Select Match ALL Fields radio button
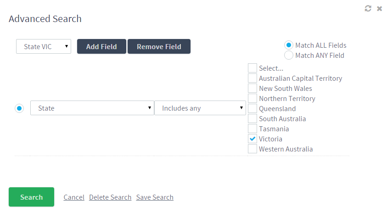387x213 pixels. tap(288, 45)
